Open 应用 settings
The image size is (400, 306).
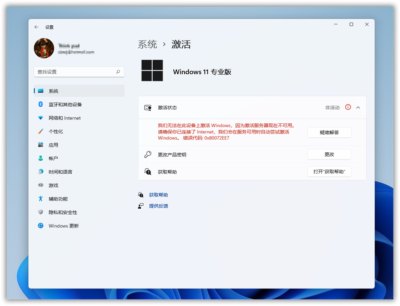tap(79, 145)
